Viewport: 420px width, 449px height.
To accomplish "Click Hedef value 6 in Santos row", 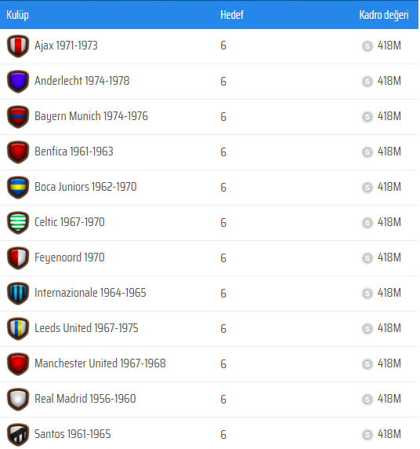I will (x=223, y=435).
